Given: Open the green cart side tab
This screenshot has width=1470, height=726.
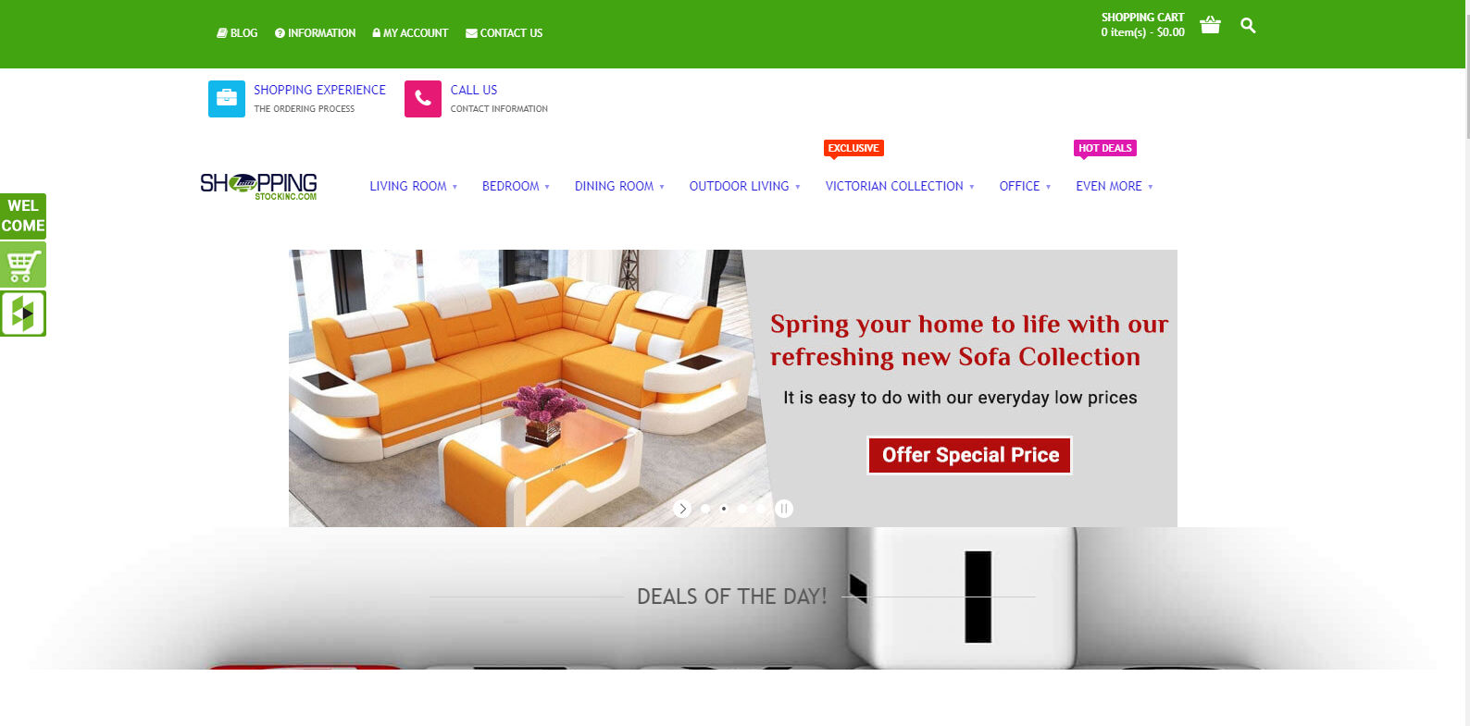Looking at the screenshot, I should 23,265.
